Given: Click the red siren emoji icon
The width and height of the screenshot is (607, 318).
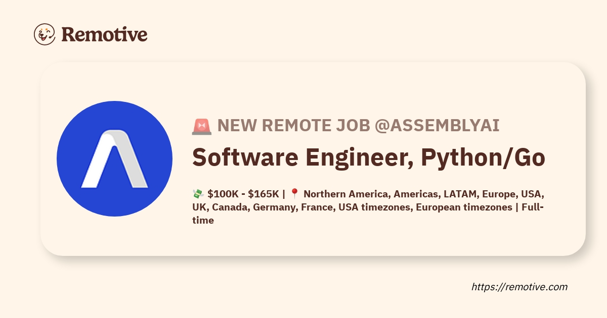Looking at the screenshot, I should 202,126.
